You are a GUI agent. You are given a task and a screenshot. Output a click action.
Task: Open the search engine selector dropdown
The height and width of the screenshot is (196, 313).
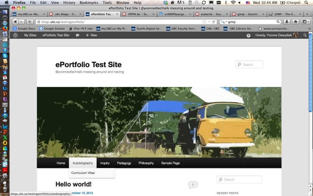[x=224, y=22]
